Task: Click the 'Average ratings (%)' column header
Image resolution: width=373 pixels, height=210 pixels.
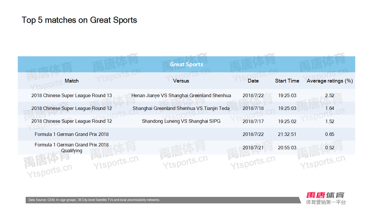Action: point(330,81)
